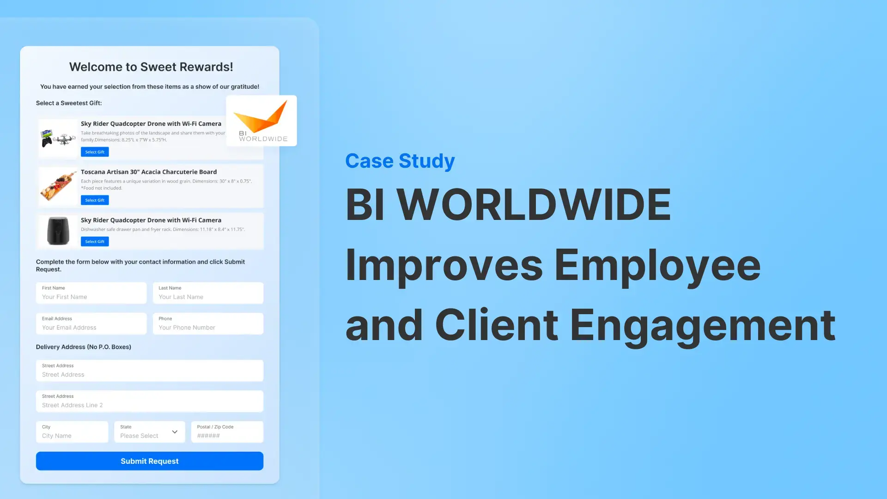Click the City Name input field
This screenshot has height=499, width=887.
pos(72,435)
